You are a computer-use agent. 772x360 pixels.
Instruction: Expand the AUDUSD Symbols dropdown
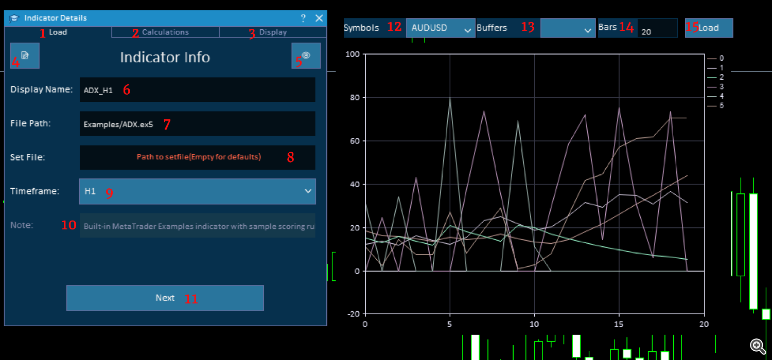coord(441,28)
